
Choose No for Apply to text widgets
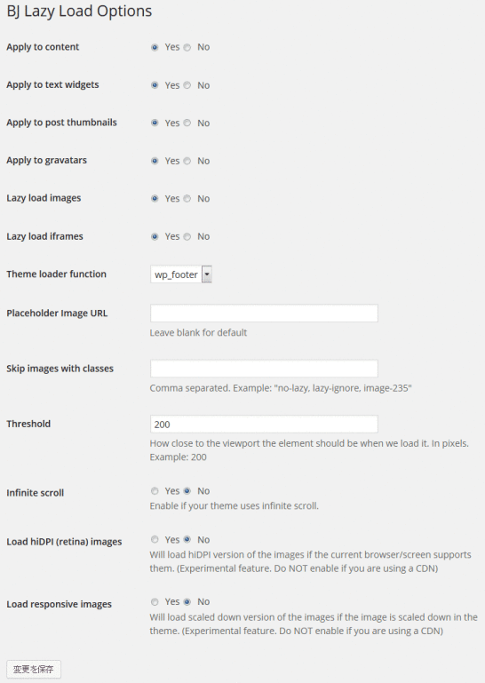pos(187,85)
